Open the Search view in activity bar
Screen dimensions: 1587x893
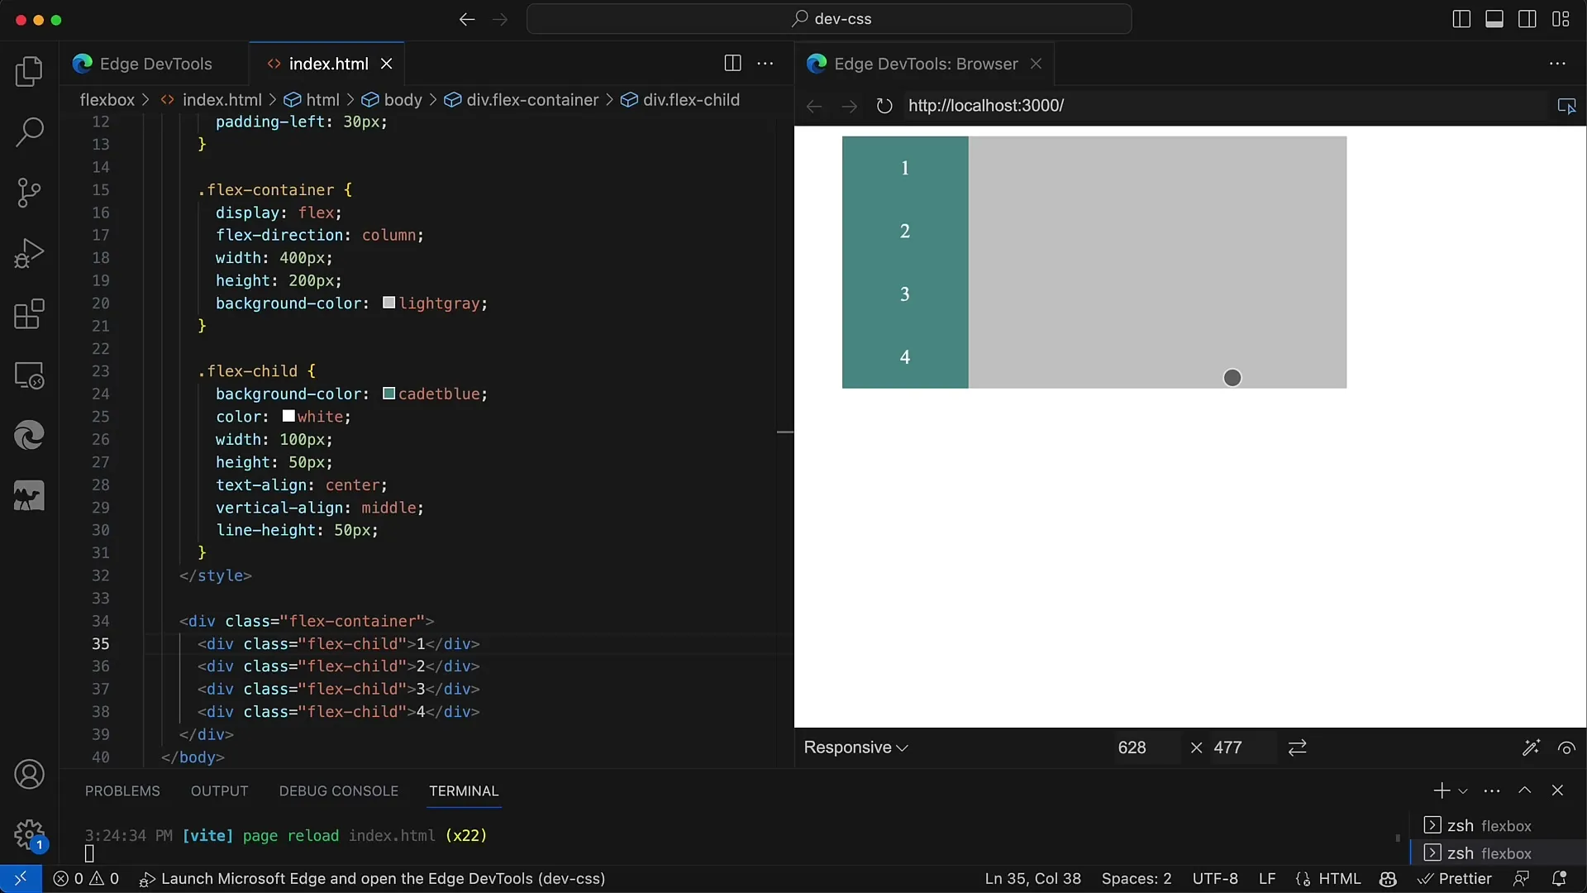point(29,131)
